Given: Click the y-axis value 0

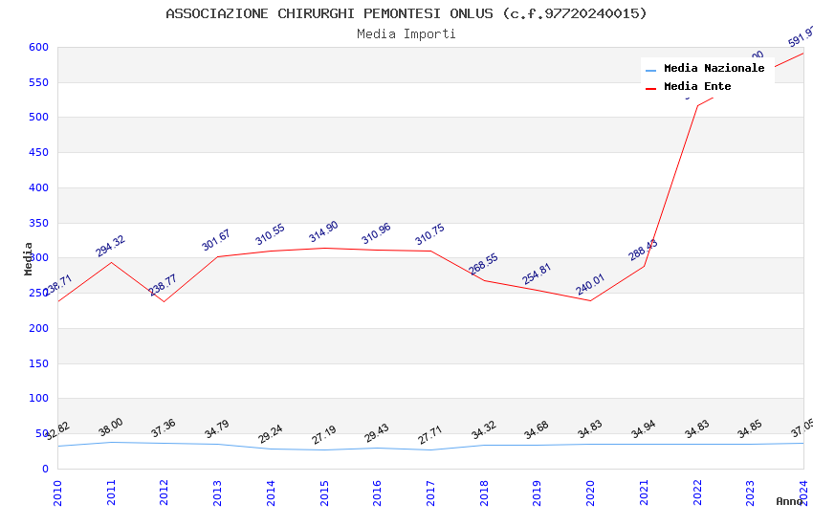Looking at the screenshot, I should tap(45, 469).
